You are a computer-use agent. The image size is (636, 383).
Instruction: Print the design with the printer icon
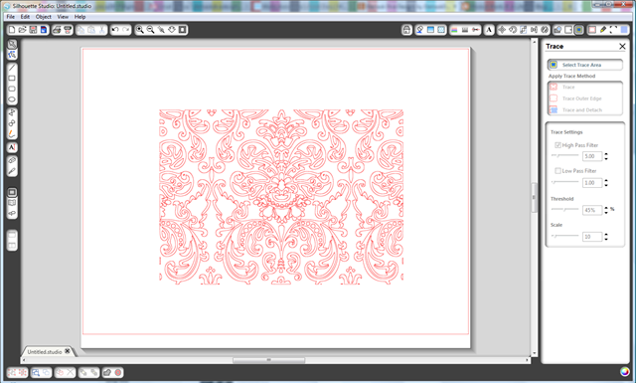pyautogui.click(x=57, y=30)
